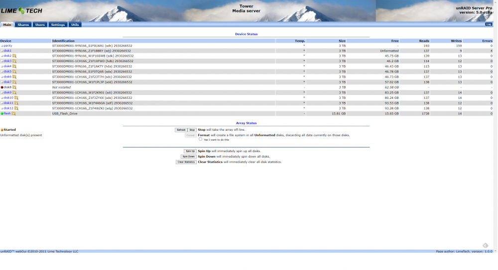Click the 'Unformatted disk(s) present' message

(x=21, y=135)
